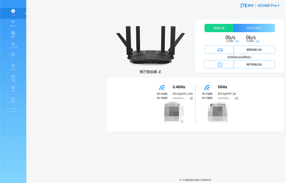Open the user terminals button
This screenshot has width=286, height=183.
click(240, 64)
